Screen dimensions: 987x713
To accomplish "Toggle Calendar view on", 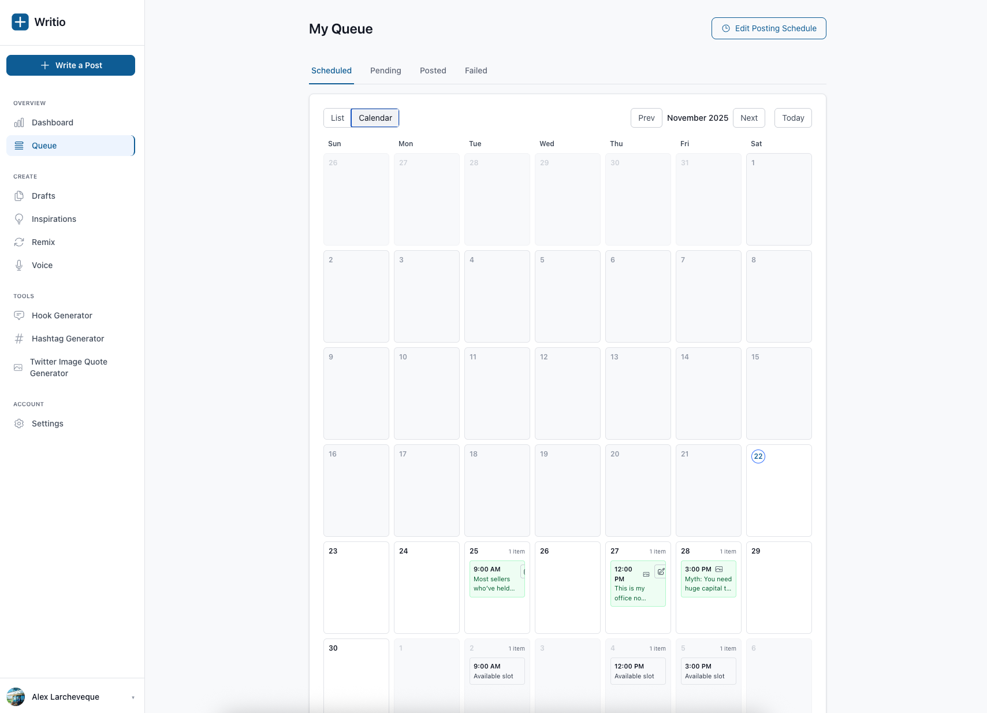I will 374,118.
